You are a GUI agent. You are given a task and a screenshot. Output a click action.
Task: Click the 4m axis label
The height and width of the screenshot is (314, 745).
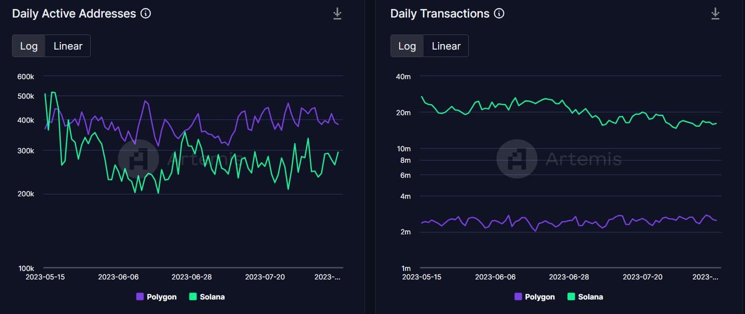[406, 196]
